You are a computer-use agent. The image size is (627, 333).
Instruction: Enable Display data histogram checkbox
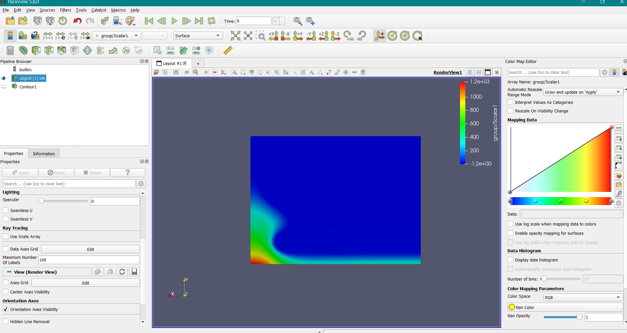(511, 260)
